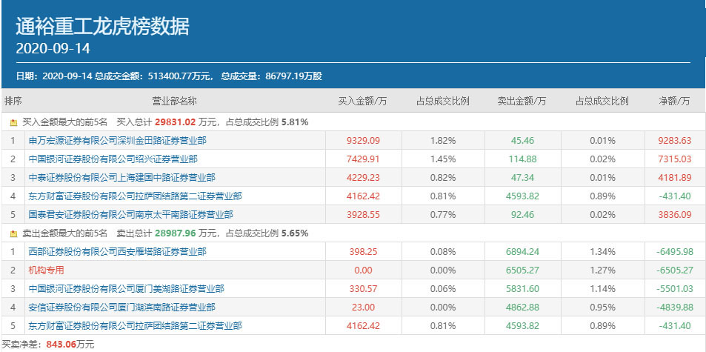Click the title 通裕重工龙虎榜数据
This screenshot has height=352, width=706.
[103, 27]
